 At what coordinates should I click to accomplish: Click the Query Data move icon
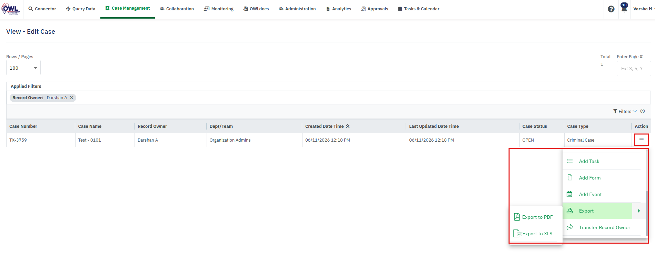tap(68, 9)
